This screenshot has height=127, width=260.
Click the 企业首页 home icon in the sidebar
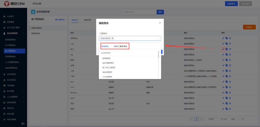coord(5,17)
